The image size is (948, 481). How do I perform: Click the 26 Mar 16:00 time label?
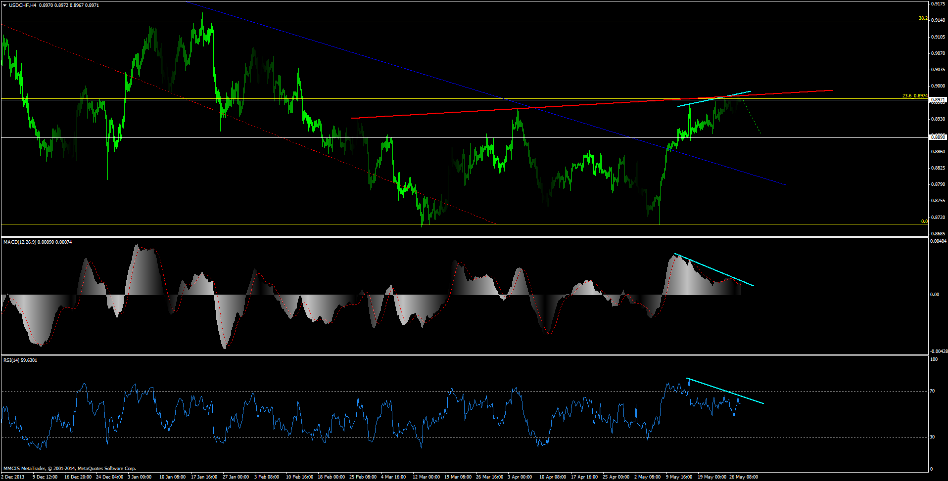click(x=489, y=477)
